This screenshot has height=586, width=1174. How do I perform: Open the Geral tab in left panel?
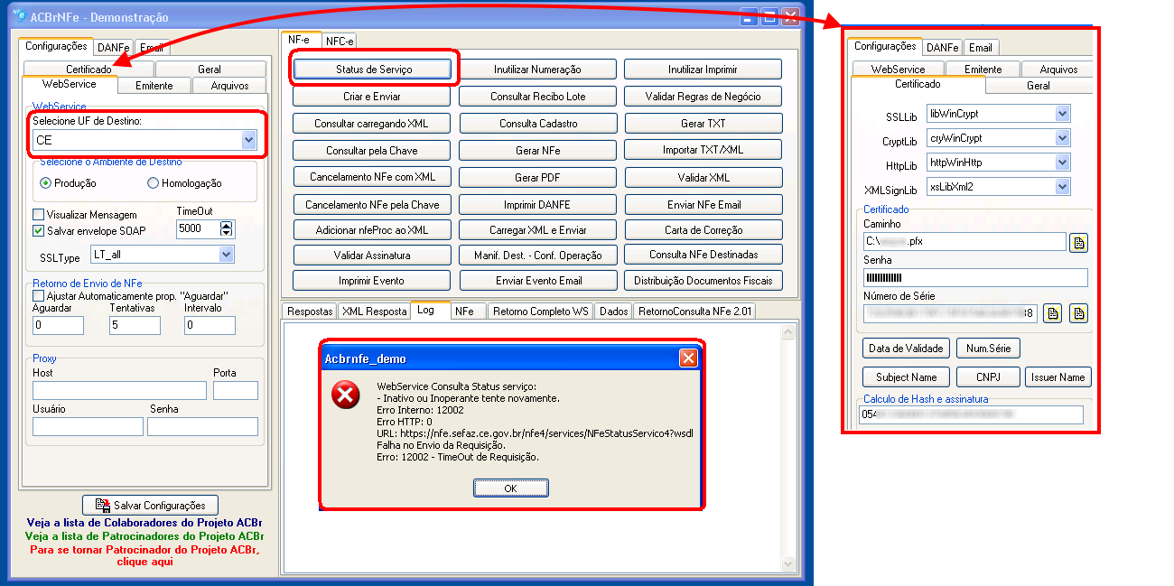[210, 69]
